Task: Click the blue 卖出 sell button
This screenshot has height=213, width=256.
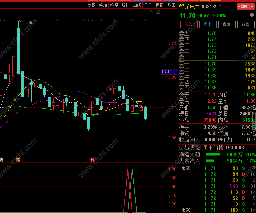Action: [x=208, y=25]
